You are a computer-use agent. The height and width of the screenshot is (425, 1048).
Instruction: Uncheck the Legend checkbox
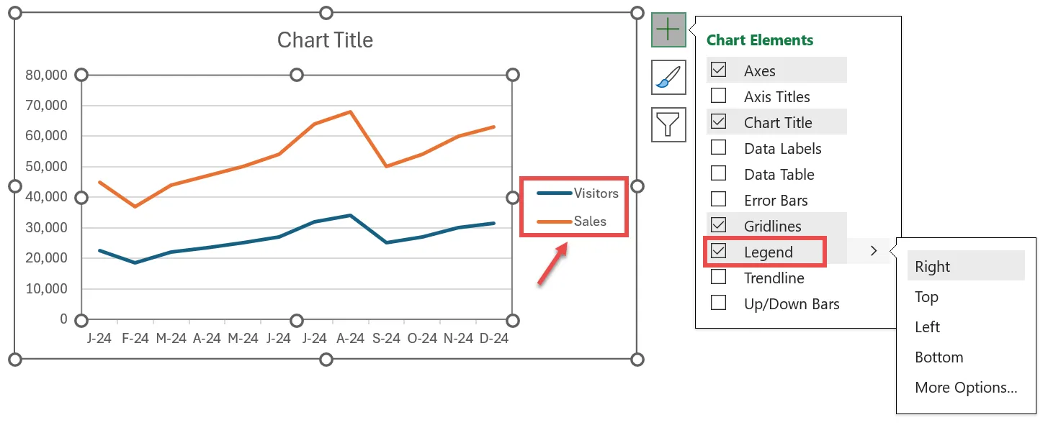tap(718, 252)
